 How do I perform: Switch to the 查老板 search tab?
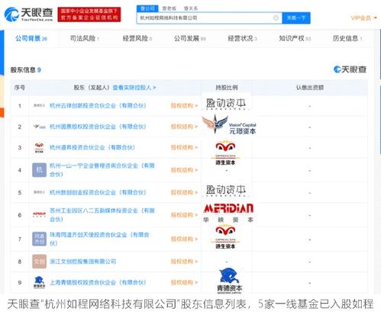pyautogui.click(x=170, y=8)
